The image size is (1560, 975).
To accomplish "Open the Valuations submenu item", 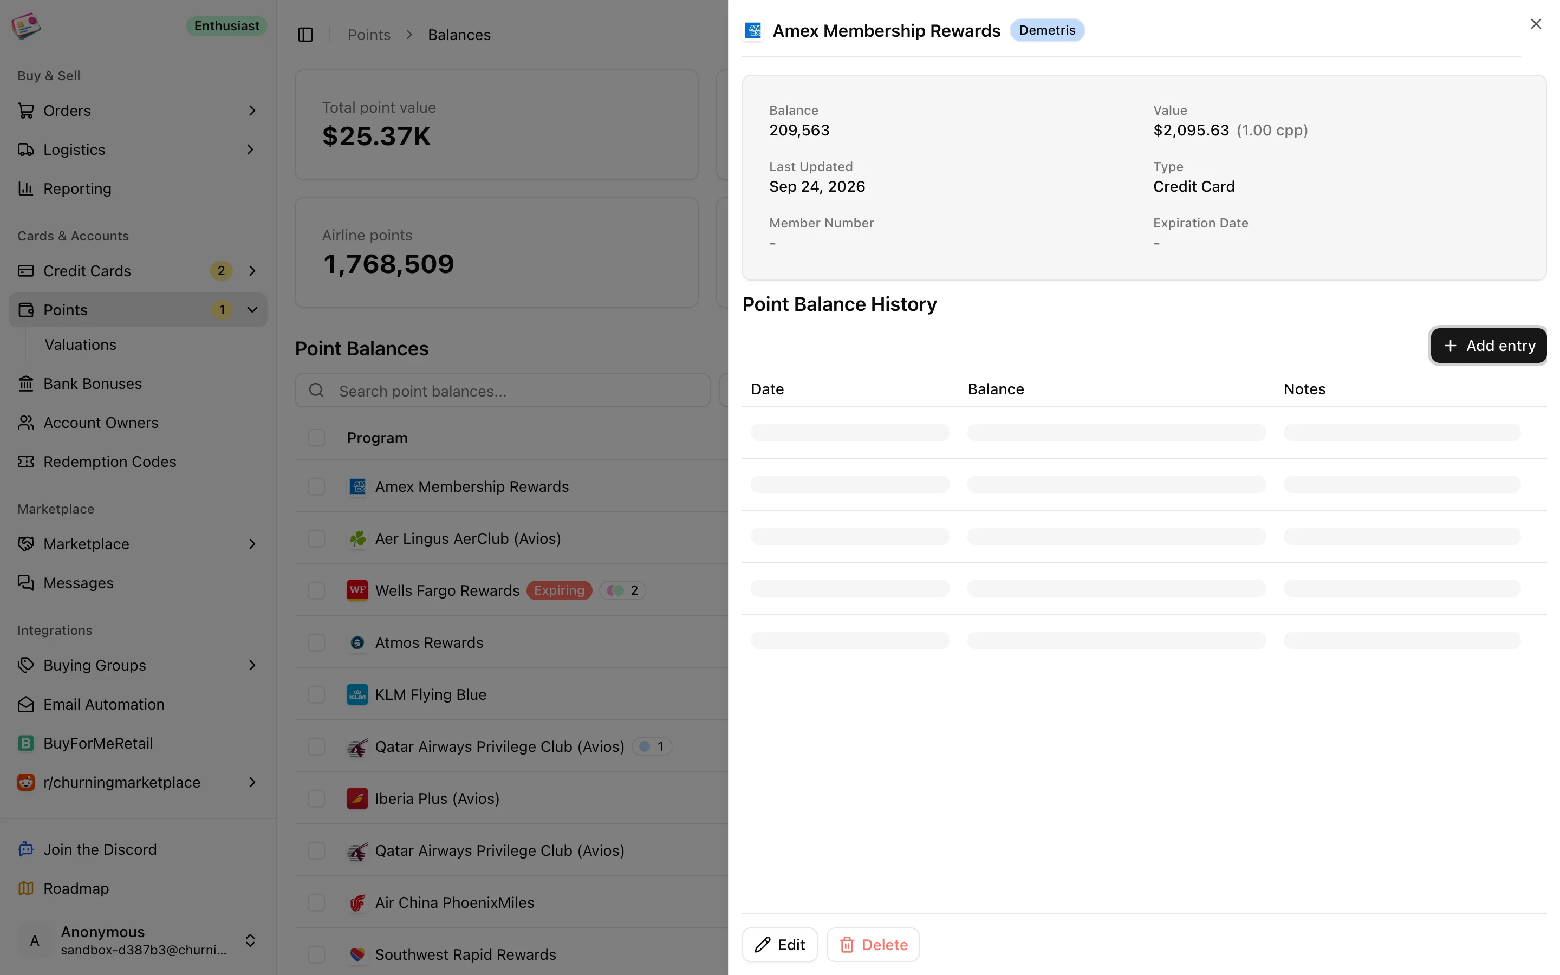I will click(x=81, y=345).
